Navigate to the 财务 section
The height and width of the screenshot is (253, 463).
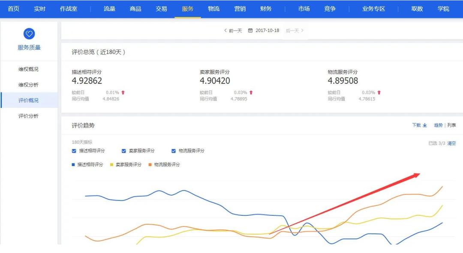point(267,8)
